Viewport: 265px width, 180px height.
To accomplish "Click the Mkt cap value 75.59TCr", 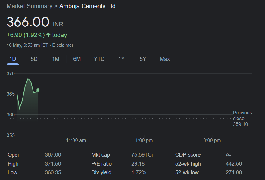I will coord(142,155).
